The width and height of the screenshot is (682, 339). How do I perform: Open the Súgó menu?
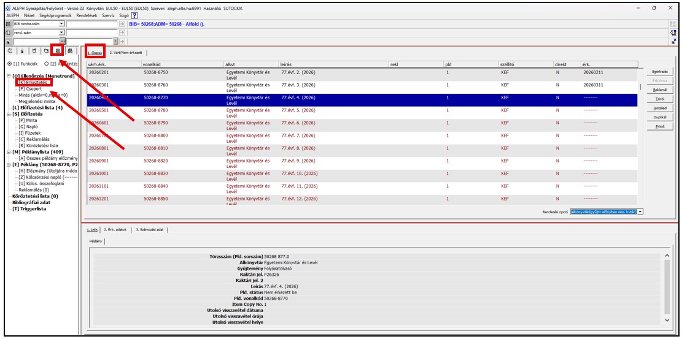(123, 15)
